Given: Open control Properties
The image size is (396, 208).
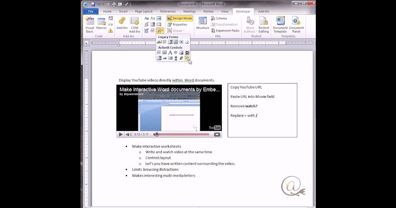Looking at the screenshot, I should (x=177, y=24).
